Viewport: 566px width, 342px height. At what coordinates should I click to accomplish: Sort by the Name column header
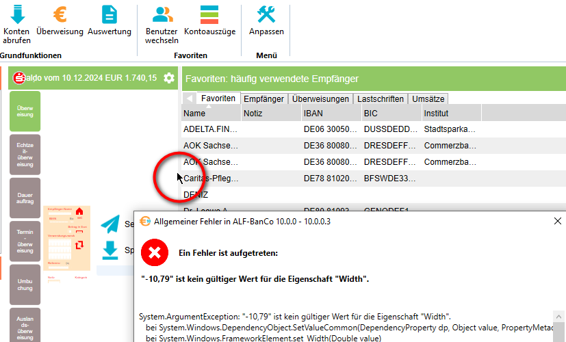click(211, 114)
